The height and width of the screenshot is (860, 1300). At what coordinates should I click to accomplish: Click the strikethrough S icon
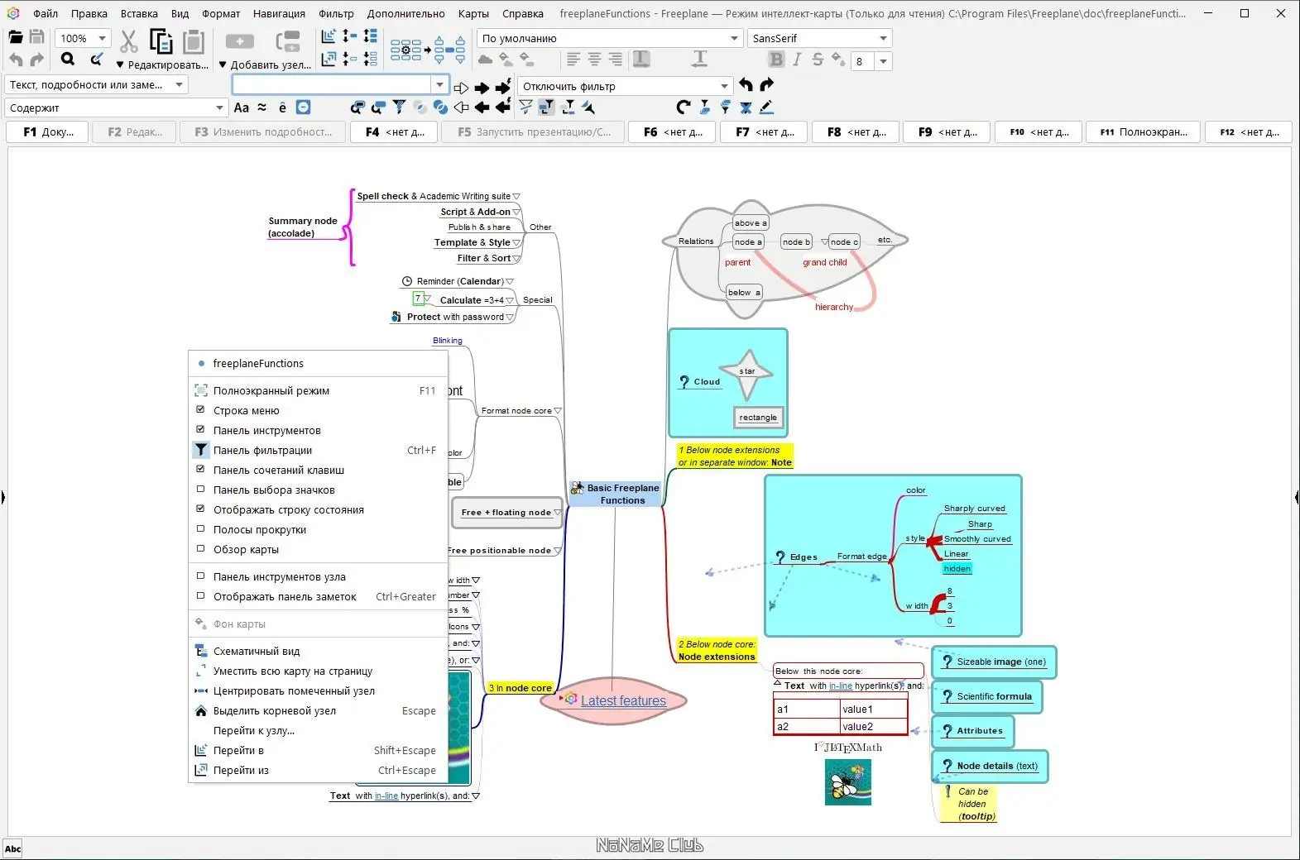pos(818,60)
